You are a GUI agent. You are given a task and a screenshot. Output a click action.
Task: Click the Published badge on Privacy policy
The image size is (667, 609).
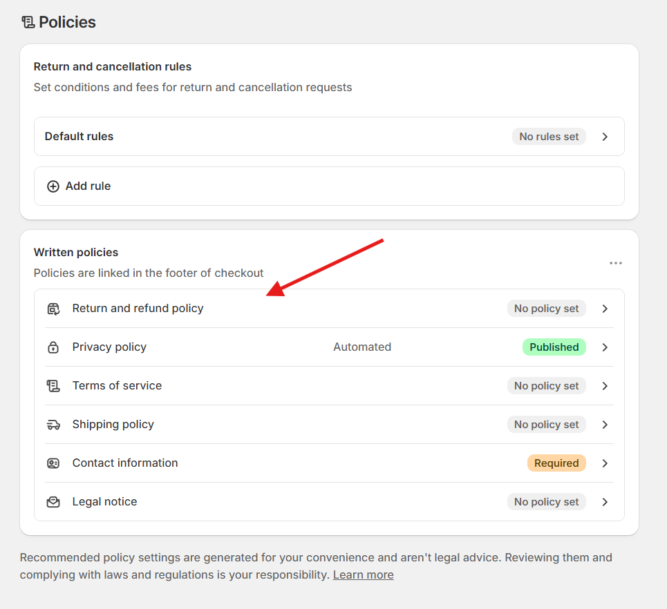point(554,347)
